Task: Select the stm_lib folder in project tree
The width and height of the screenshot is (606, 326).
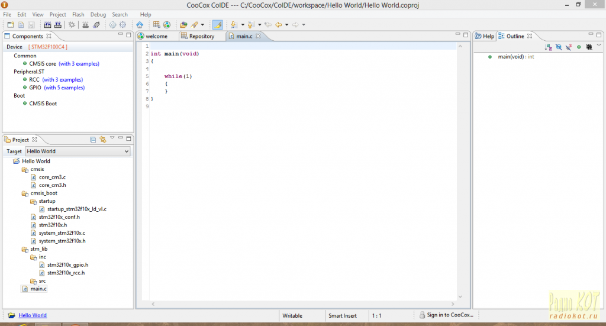Action: [38, 249]
